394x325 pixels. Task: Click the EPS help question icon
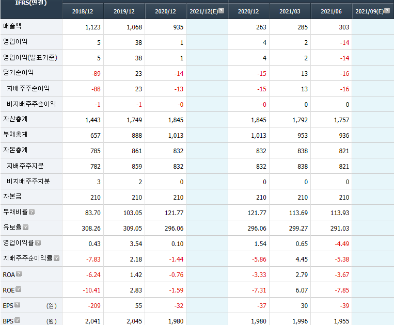coord(18,305)
